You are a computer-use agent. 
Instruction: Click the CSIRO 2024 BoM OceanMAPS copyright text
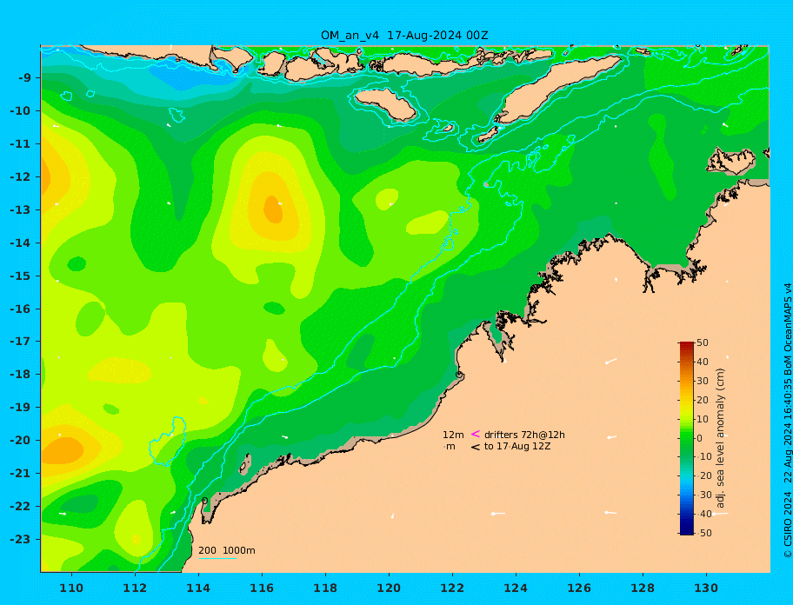(x=788, y=421)
